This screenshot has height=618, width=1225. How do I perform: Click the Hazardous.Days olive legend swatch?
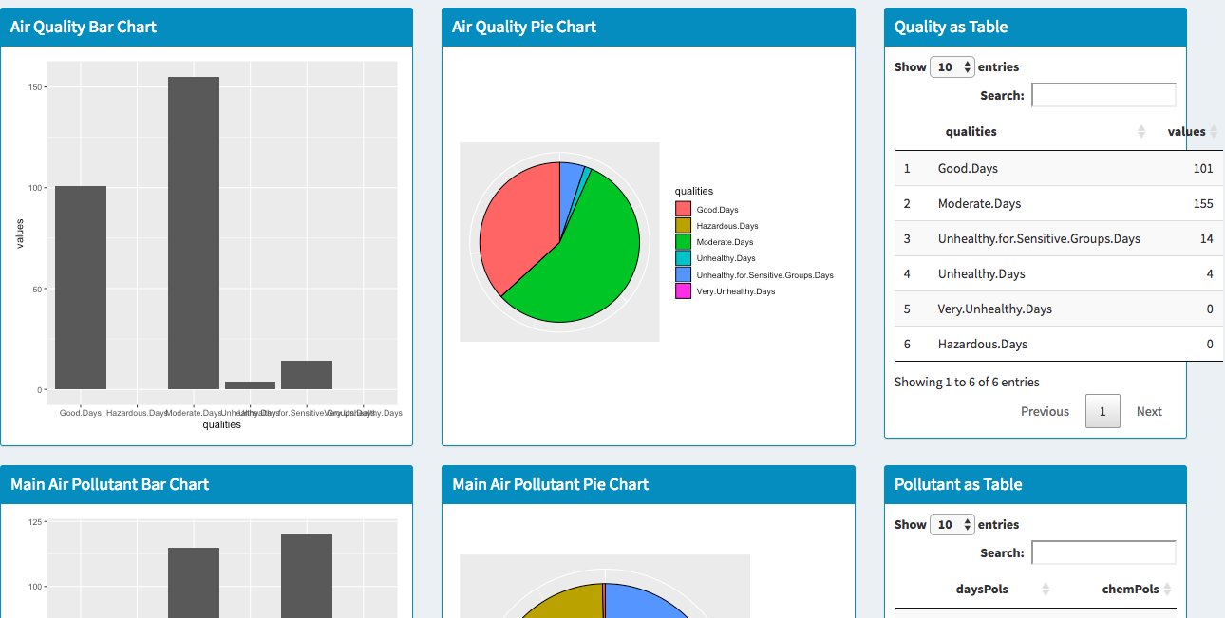(683, 225)
